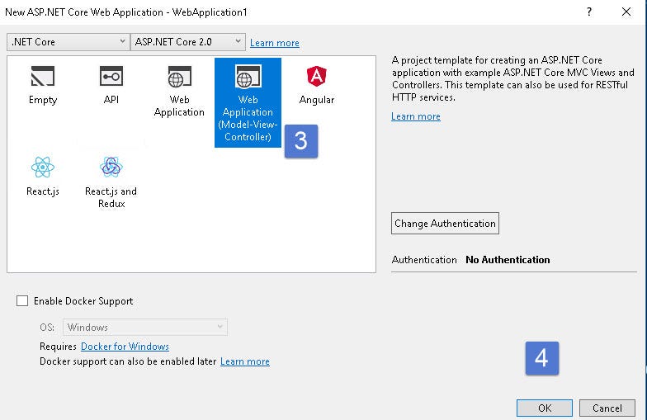Follow the Docker for Windows link

click(x=125, y=347)
